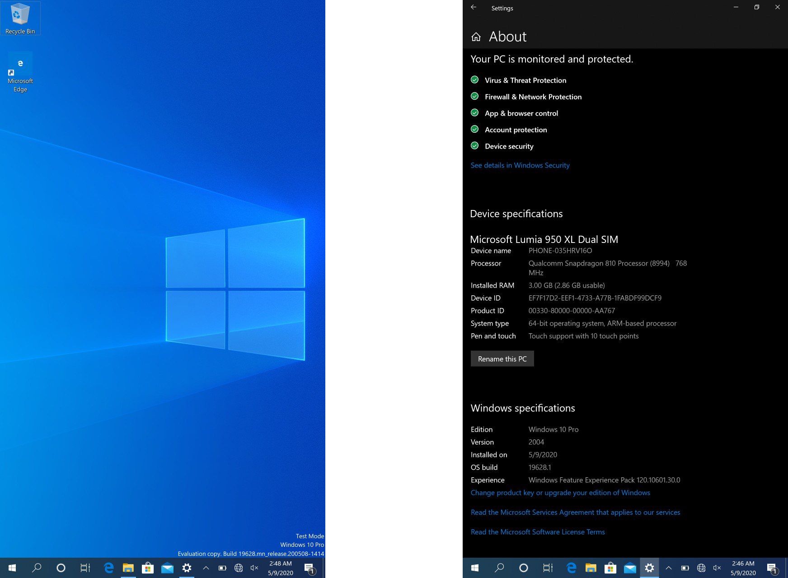Click Rename this PC button
Viewport: 788px width, 578px height.
click(x=502, y=359)
